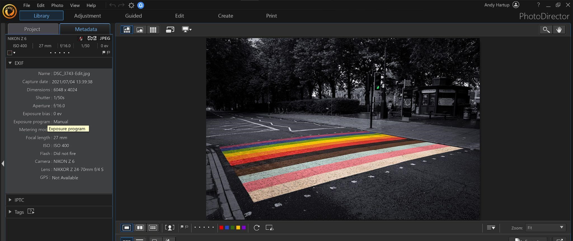Viewport: 573px width, 241px height.
Task: Click the PhotoDirector logo icon
Action: pos(9,11)
